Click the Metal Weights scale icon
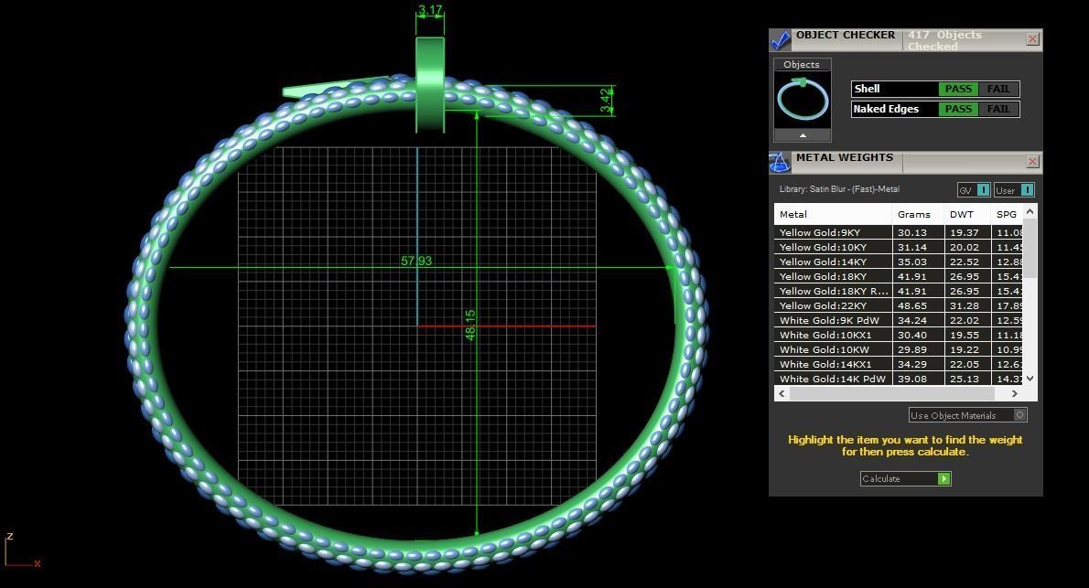 [x=780, y=163]
